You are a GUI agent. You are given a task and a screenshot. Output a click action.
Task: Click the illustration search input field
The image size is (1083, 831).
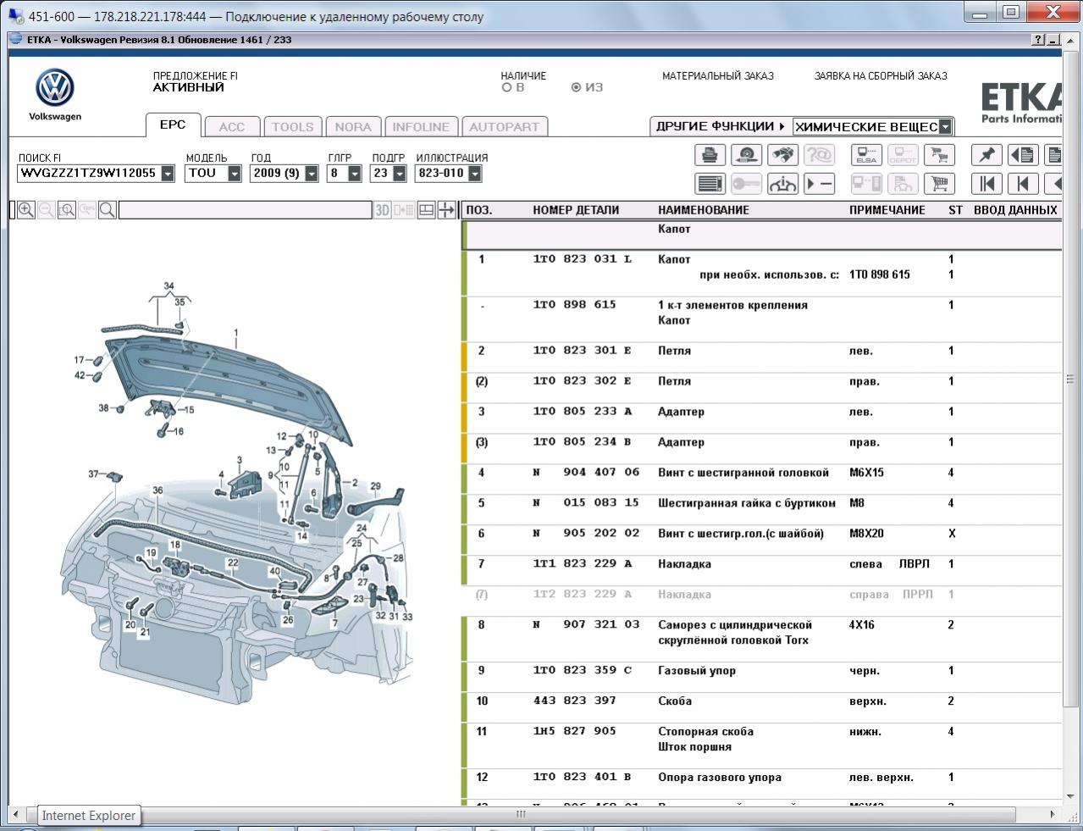click(245, 210)
